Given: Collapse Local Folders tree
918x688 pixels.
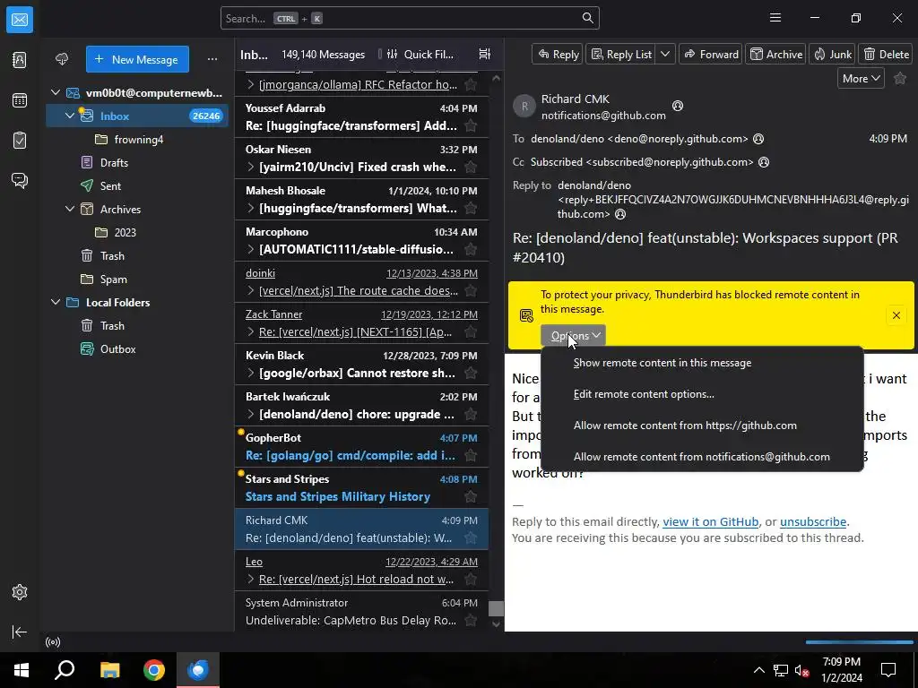Looking at the screenshot, I should (x=56, y=303).
